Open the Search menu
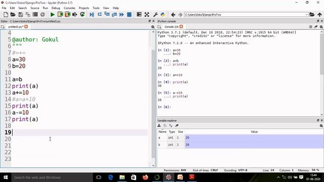Viewport: 324px width, 182px height. pos(22,8)
